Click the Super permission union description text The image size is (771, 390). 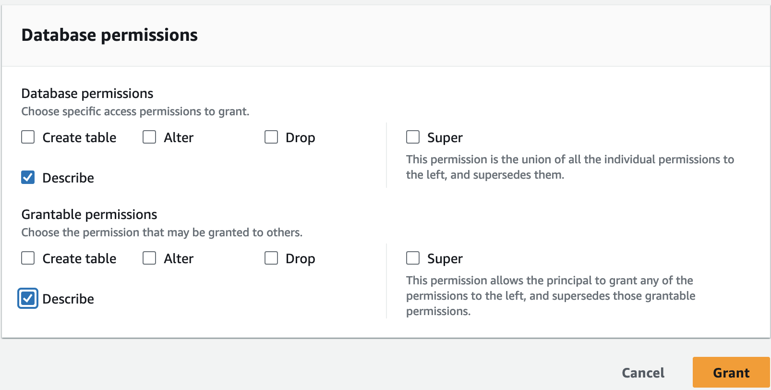tap(570, 167)
